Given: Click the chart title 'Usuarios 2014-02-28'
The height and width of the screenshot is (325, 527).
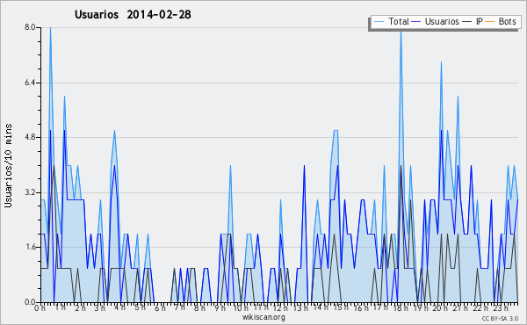Looking at the screenshot, I should (133, 14).
